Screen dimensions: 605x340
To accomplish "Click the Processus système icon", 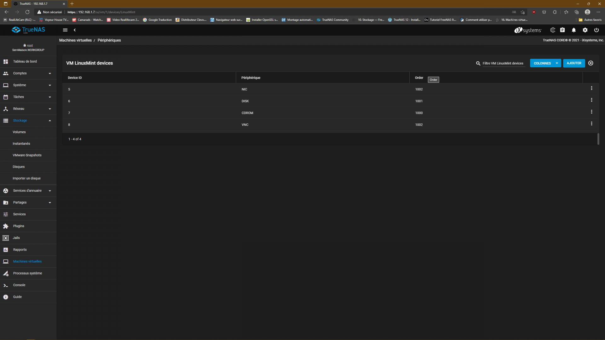I will pos(6,273).
